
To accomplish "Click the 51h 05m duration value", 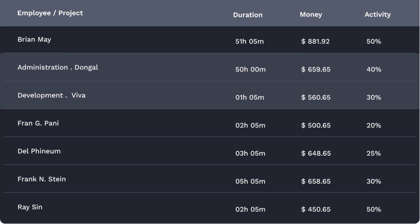I will point(249,41).
